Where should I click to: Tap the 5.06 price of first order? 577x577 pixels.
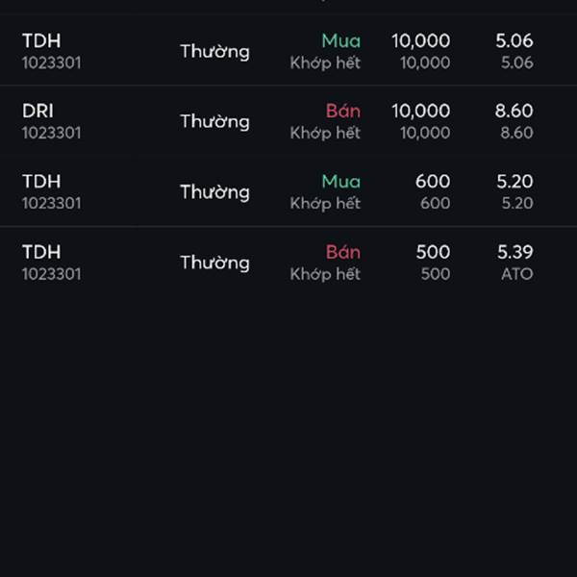[x=514, y=40]
